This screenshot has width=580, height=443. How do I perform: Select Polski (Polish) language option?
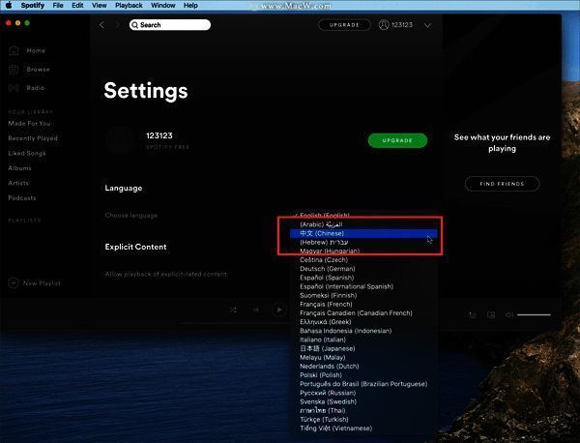(363, 375)
